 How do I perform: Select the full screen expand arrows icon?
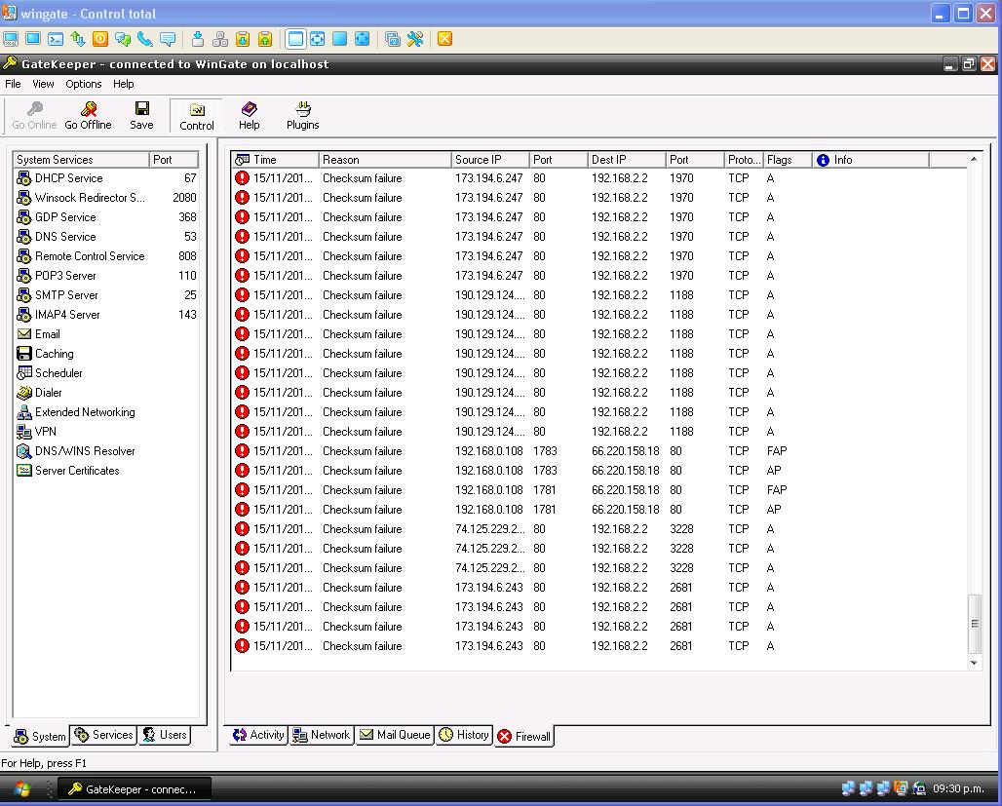point(363,39)
